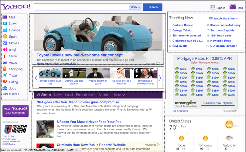Open Useless exercise machines thumbnail
246x152 pixels.
pos(121,73)
